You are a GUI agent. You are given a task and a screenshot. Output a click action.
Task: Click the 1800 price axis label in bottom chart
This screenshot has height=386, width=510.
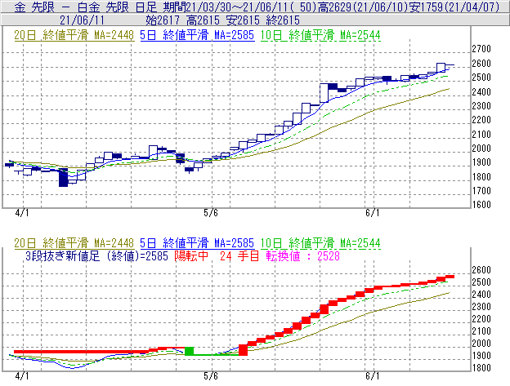pos(481,368)
